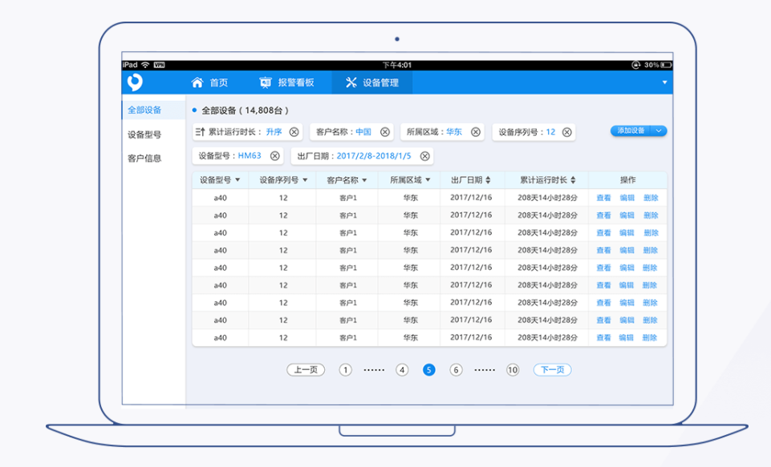Click the tools icon beside 设备管理
Viewport: 771px width, 467px height.
(x=351, y=83)
